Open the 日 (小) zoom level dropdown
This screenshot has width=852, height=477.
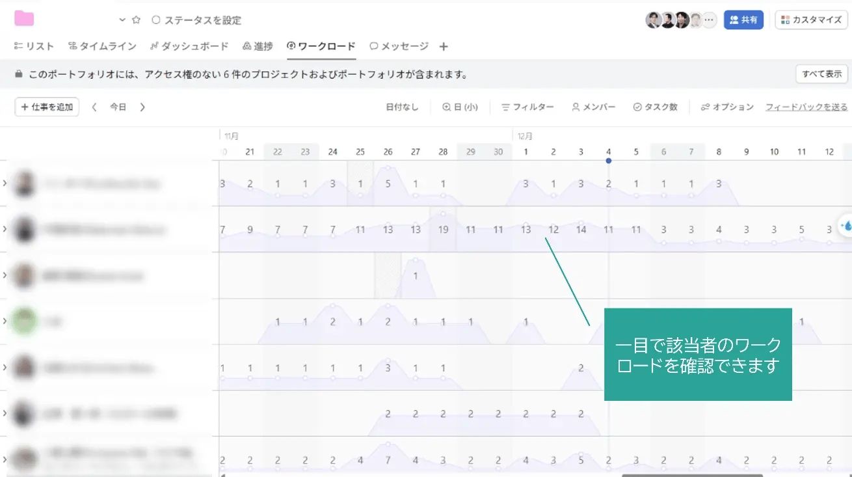pos(460,107)
